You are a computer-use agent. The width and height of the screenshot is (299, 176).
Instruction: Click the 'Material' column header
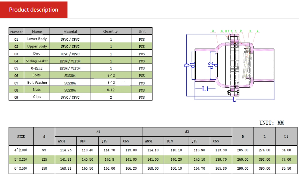click(70, 31)
